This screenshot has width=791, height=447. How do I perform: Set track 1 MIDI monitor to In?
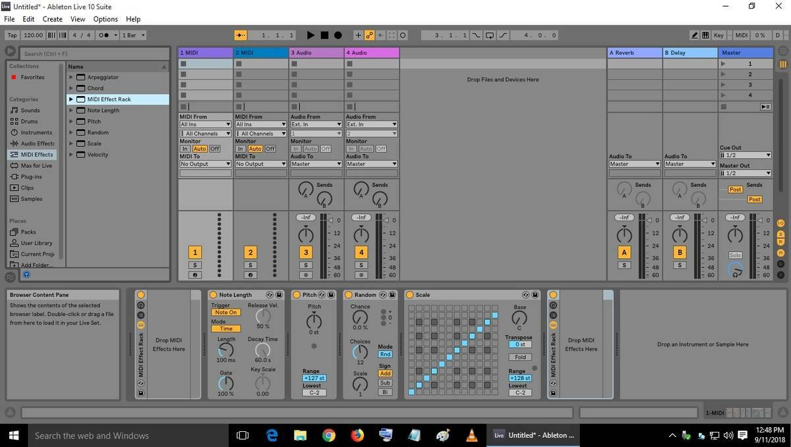(x=185, y=149)
